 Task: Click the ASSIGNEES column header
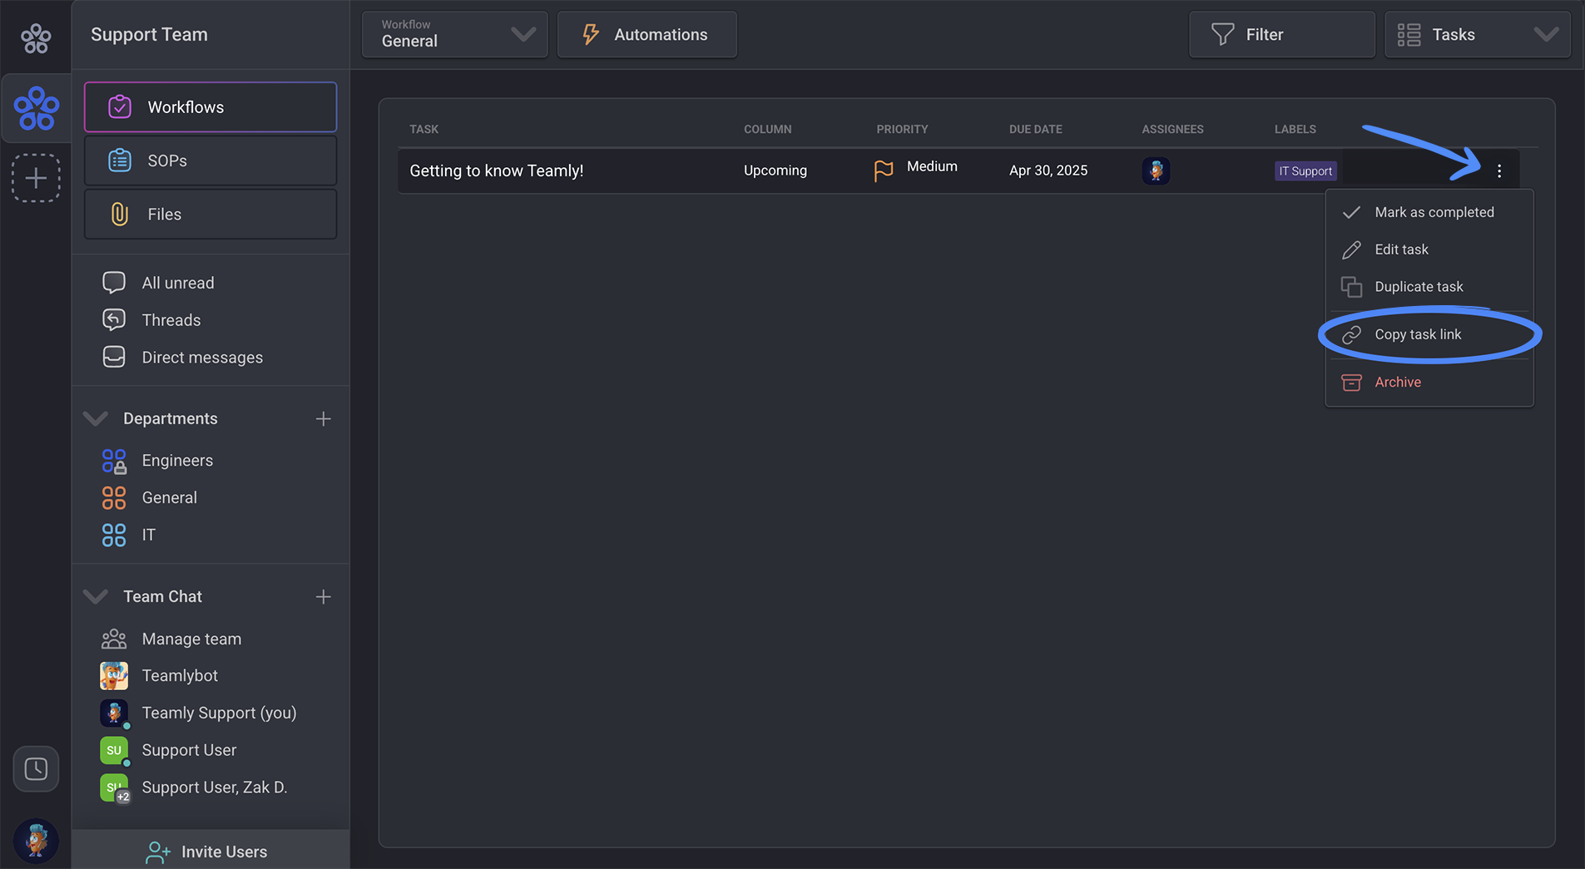coord(1172,129)
